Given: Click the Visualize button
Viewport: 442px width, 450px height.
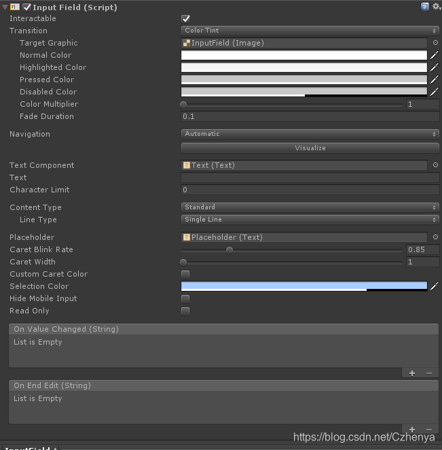Looking at the screenshot, I should click(310, 148).
